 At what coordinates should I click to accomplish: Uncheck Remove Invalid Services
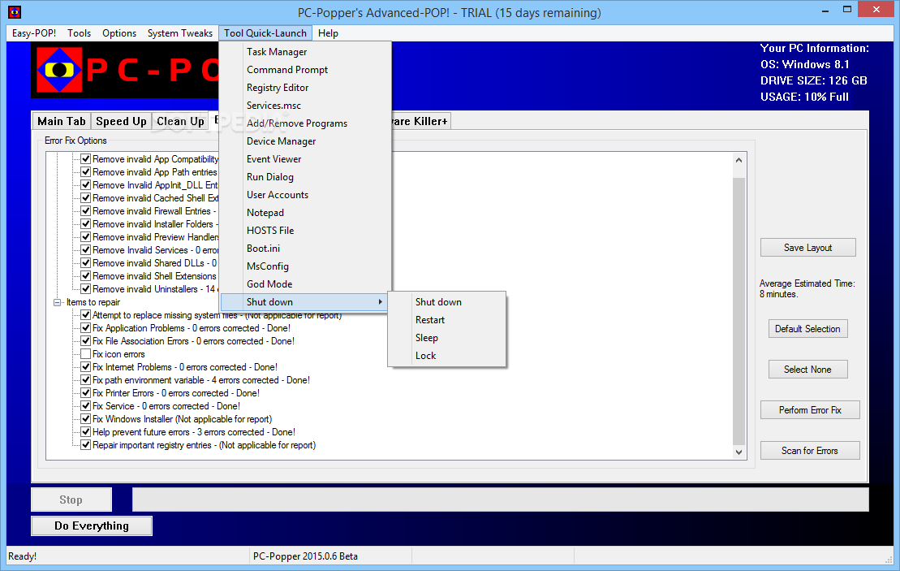[x=85, y=250]
